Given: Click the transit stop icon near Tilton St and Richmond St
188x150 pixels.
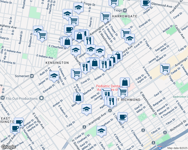Looking at the screenshot, I should (165, 132).
